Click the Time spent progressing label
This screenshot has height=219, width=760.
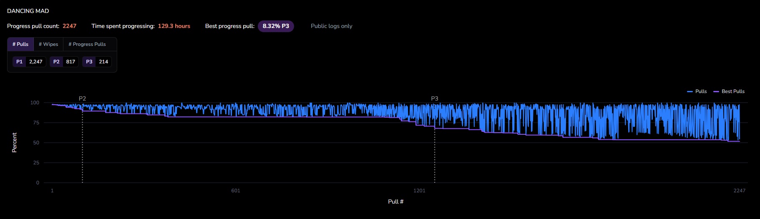coord(123,26)
